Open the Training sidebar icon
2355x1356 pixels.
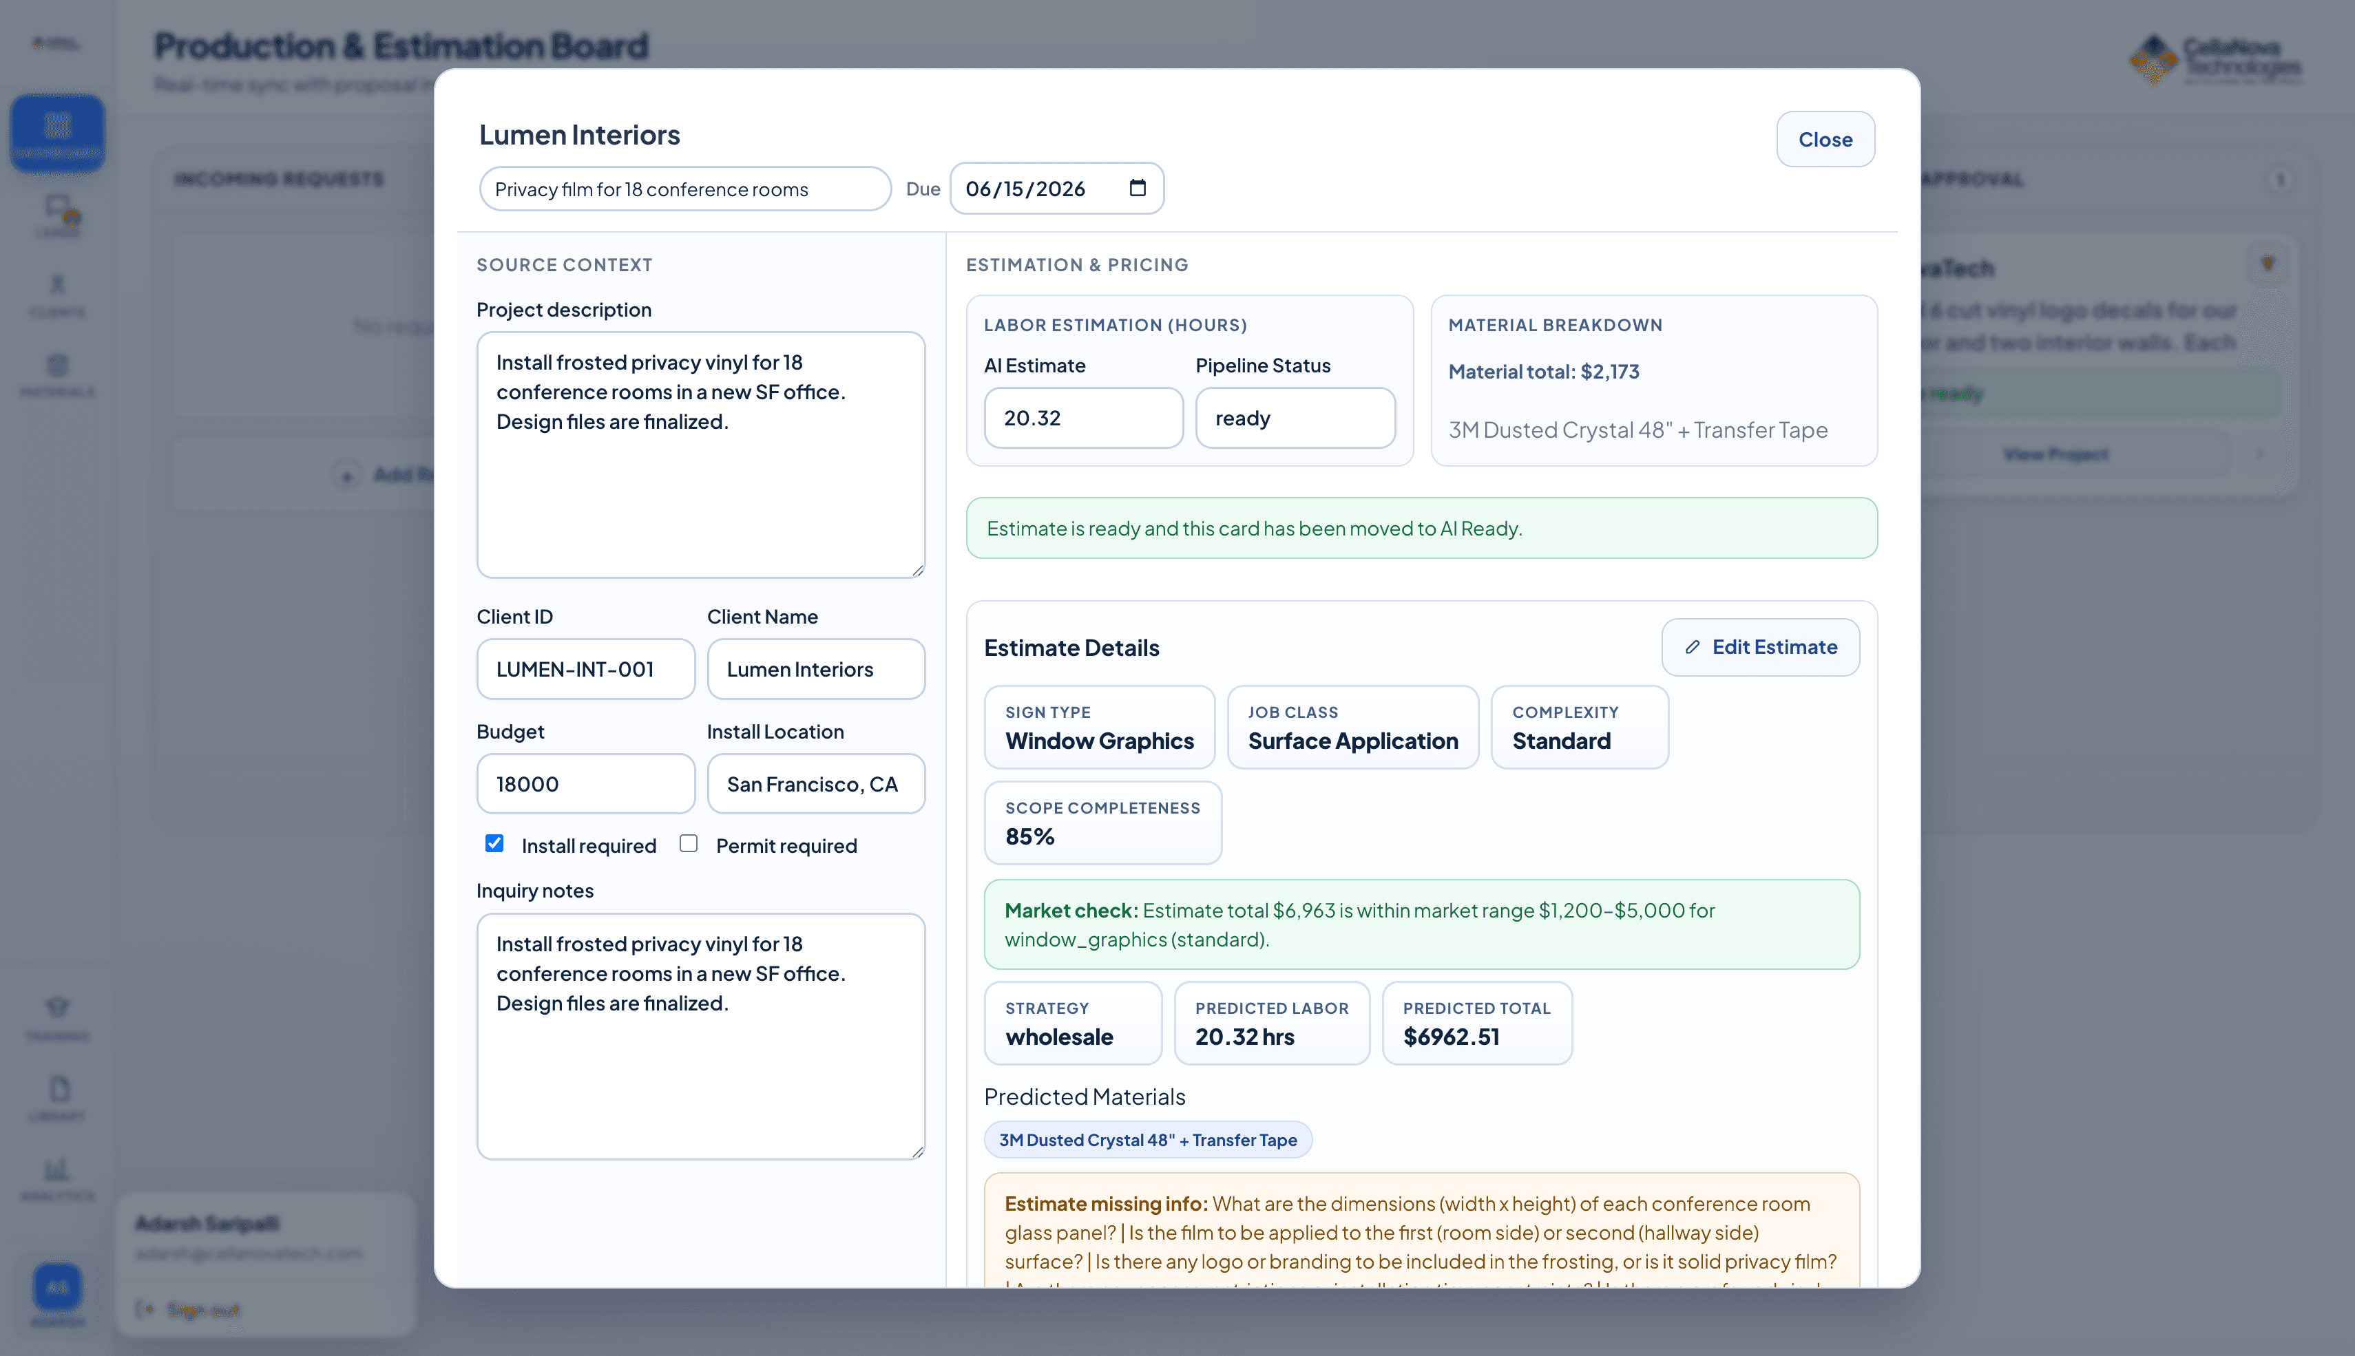point(58,1018)
